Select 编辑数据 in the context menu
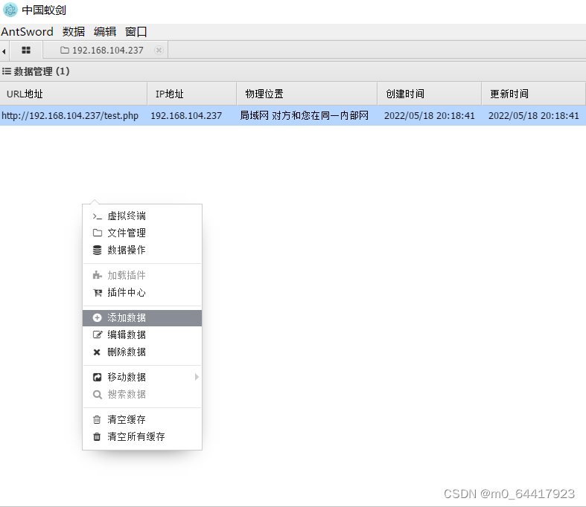This screenshot has width=586, height=507. [x=142, y=335]
